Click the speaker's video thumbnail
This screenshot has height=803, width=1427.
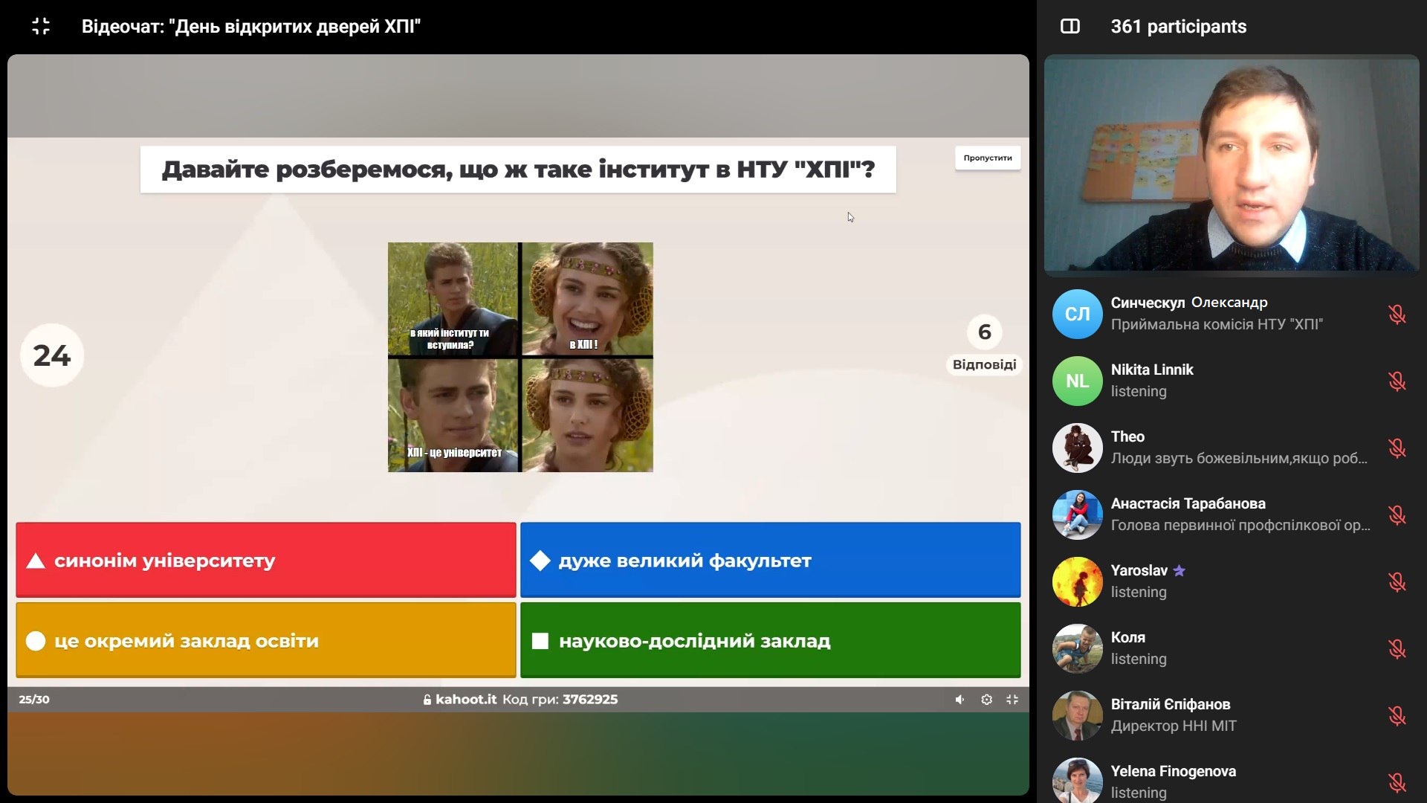click(1232, 165)
